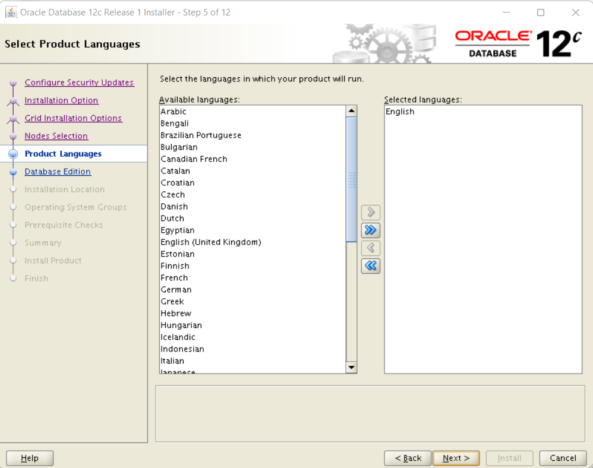
Task: Move selected language to Selected list arrow
Action: [371, 212]
